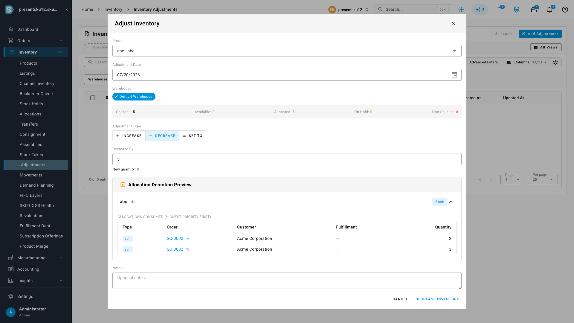Click the 5 soft badge

440,202
